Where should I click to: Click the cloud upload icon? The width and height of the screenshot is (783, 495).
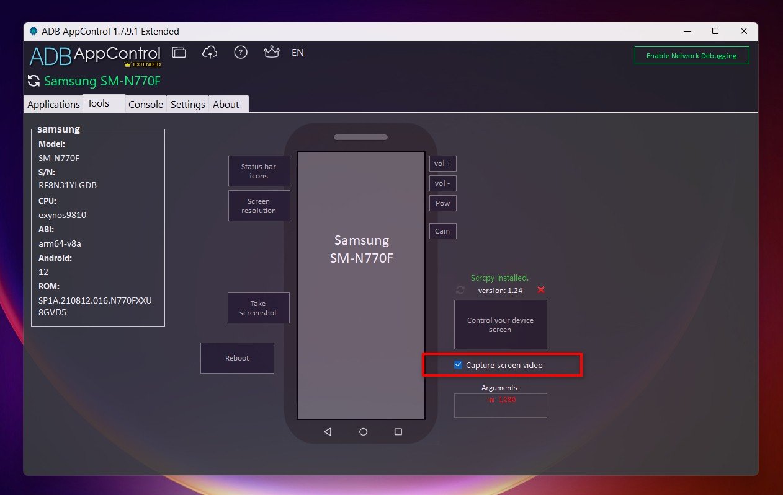click(x=210, y=53)
